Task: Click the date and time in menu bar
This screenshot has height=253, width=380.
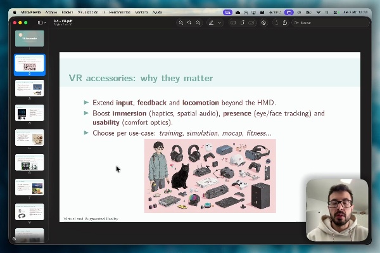Action: pos(355,12)
